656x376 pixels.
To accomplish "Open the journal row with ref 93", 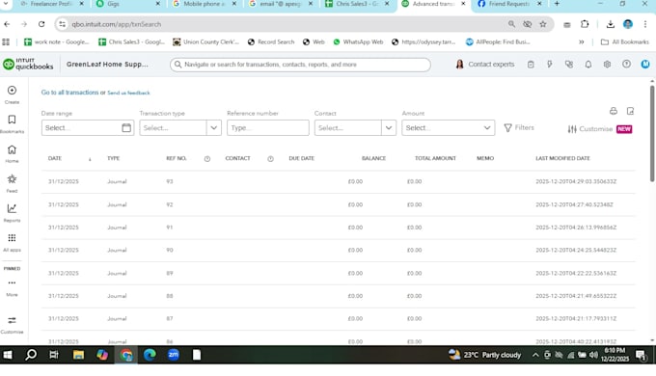I will coord(338,181).
